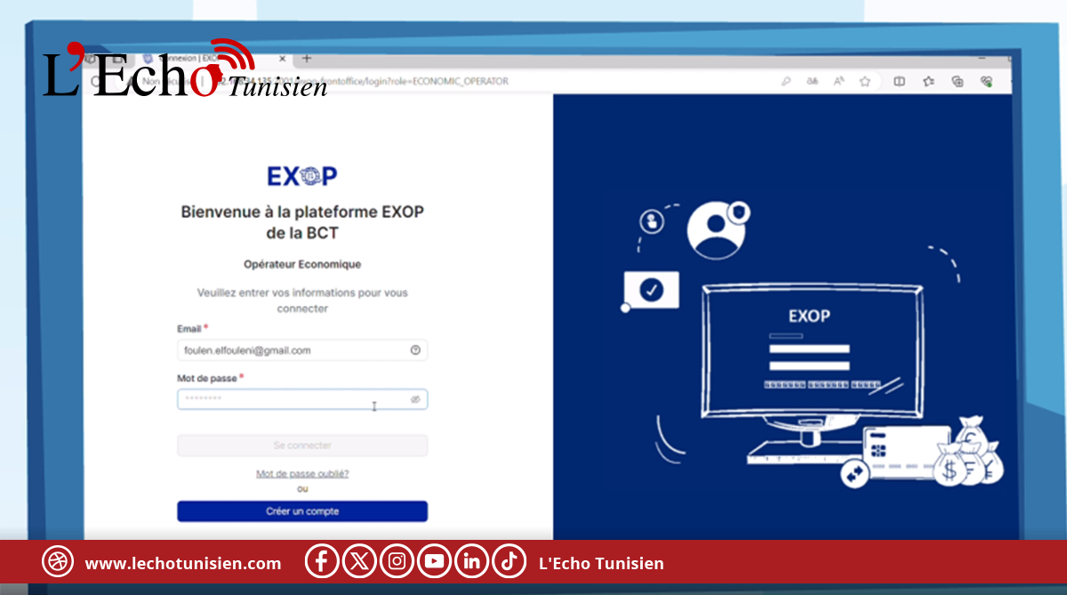Open browser split screen icon
Viewport: 1067px width, 595px height.
(899, 81)
